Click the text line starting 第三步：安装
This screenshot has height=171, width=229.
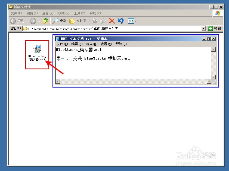(x=93, y=58)
